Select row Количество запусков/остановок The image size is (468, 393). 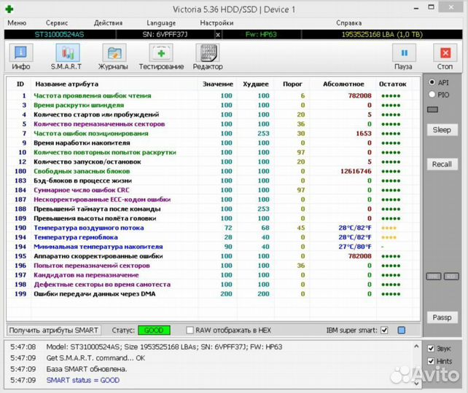pyautogui.click(x=213, y=162)
